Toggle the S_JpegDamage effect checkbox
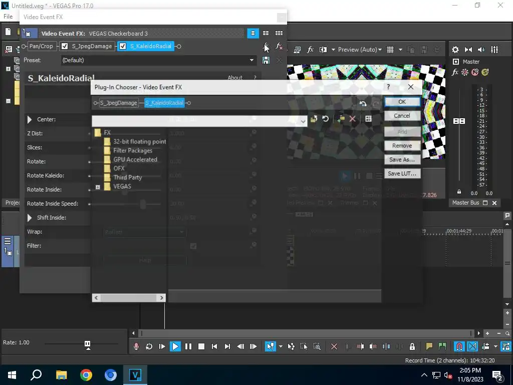 [65, 46]
